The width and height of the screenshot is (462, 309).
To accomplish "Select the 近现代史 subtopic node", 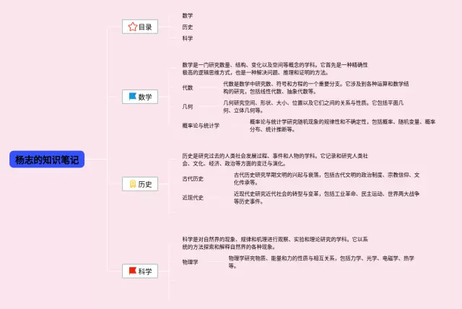I will tap(193, 197).
